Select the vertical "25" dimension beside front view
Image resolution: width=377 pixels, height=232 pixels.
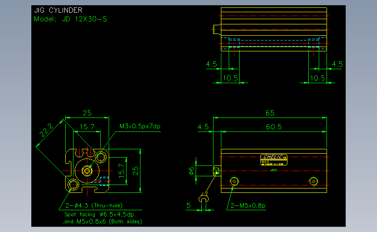[135, 171]
